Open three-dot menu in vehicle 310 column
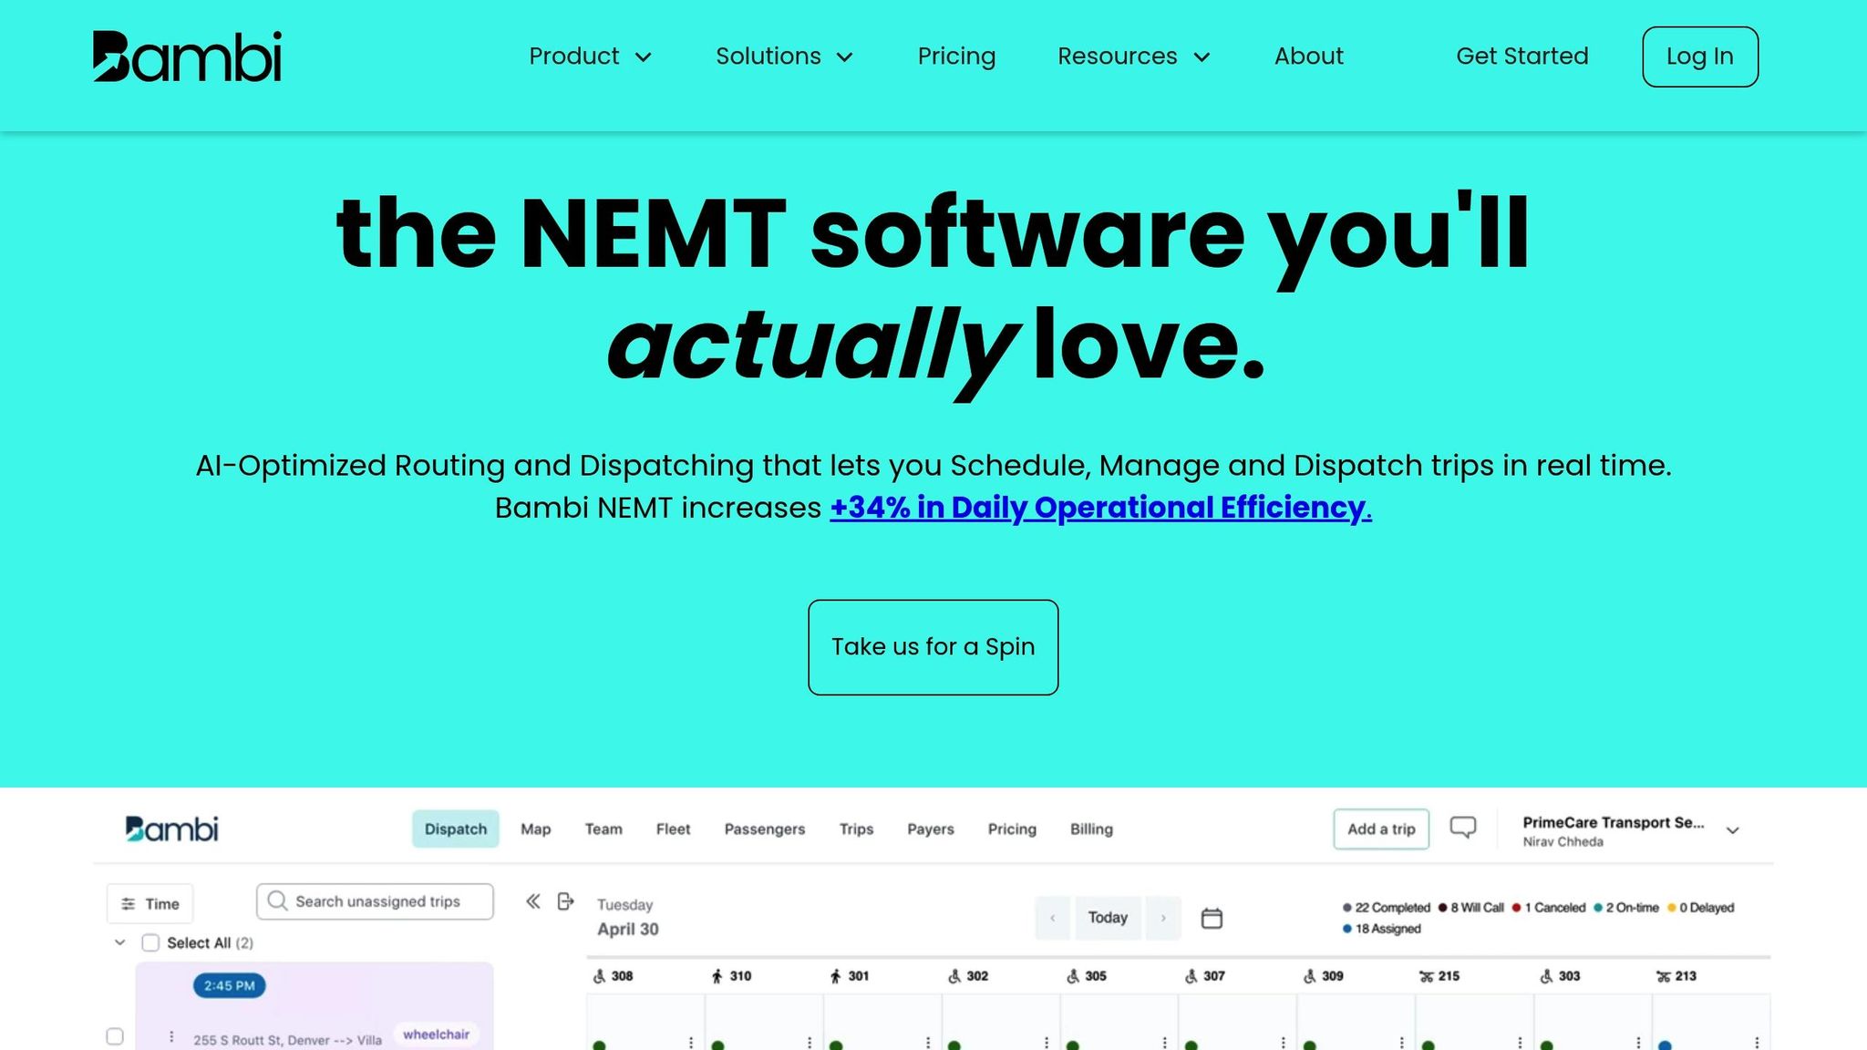 tap(810, 1043)
